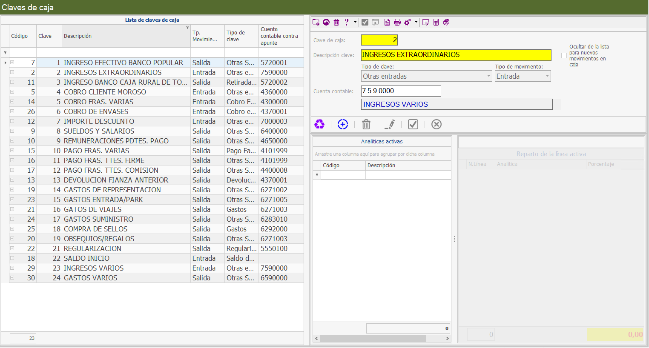The width and height of the screenshot is (649, 348).
Task: Click the circled X cancel icon
Action: point(436,124)
